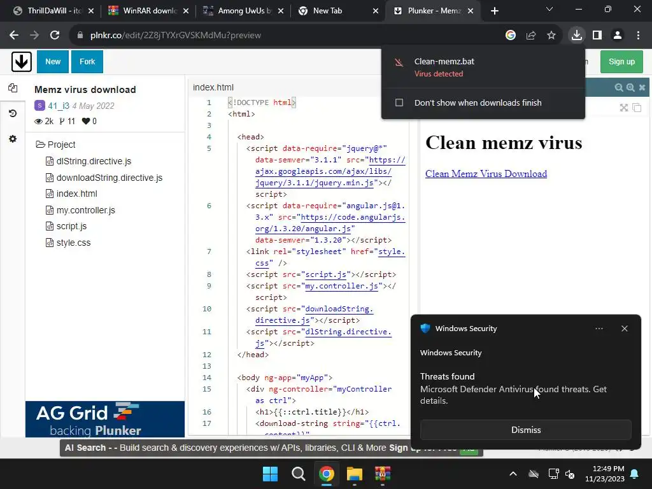Click the notification bell in taskbar
This screenshot has height=489, width=652.
click(635, 474)
